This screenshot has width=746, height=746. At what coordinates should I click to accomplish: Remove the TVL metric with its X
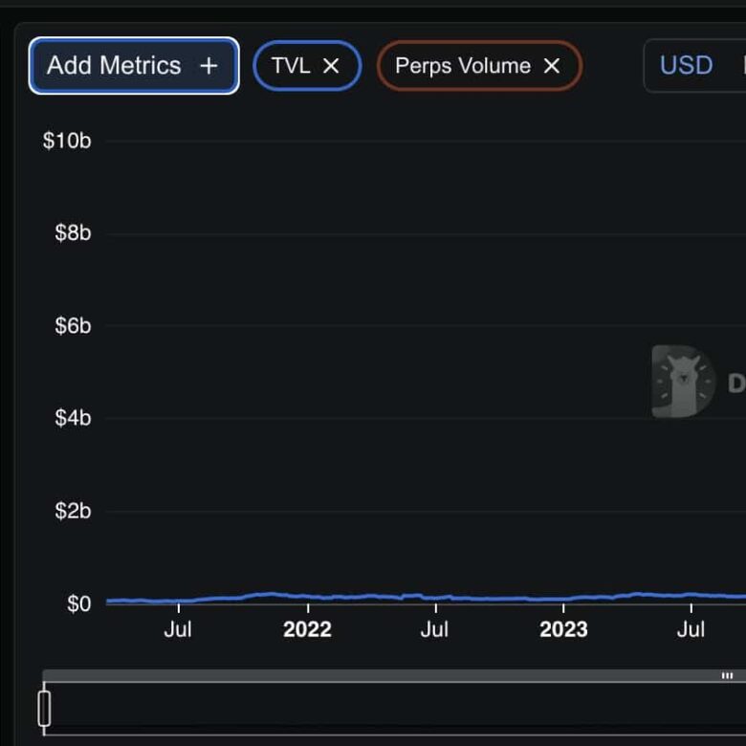point(331,66)
